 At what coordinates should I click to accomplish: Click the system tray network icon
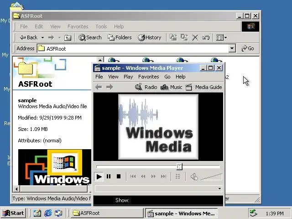click(253, 214)
